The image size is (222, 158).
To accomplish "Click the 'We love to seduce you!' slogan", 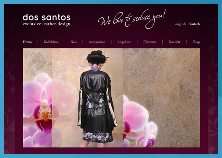I will pyautogui.click(x=132, y=19).
